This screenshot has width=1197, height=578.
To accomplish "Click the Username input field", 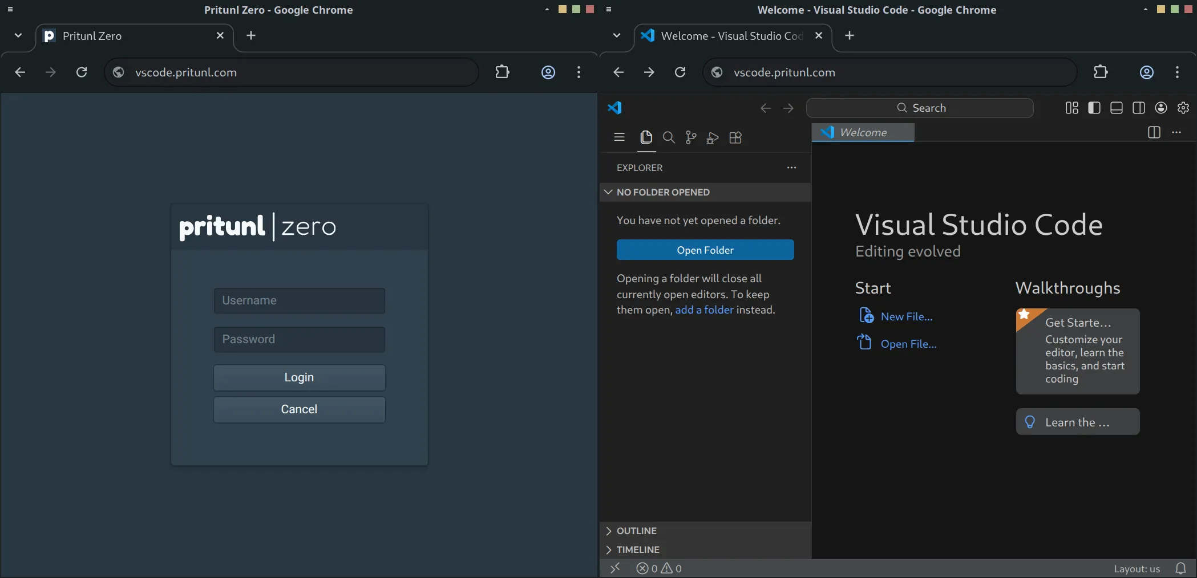I will (299, 300).
